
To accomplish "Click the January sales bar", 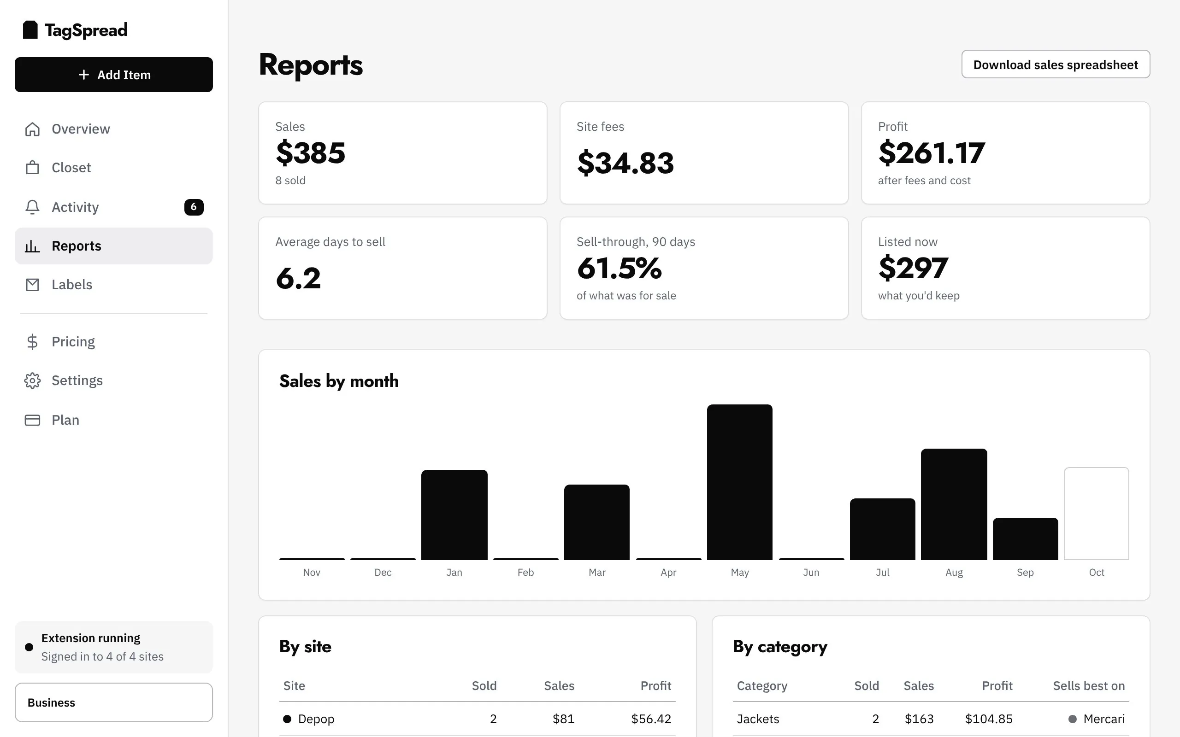I will (x=454, y=515).
